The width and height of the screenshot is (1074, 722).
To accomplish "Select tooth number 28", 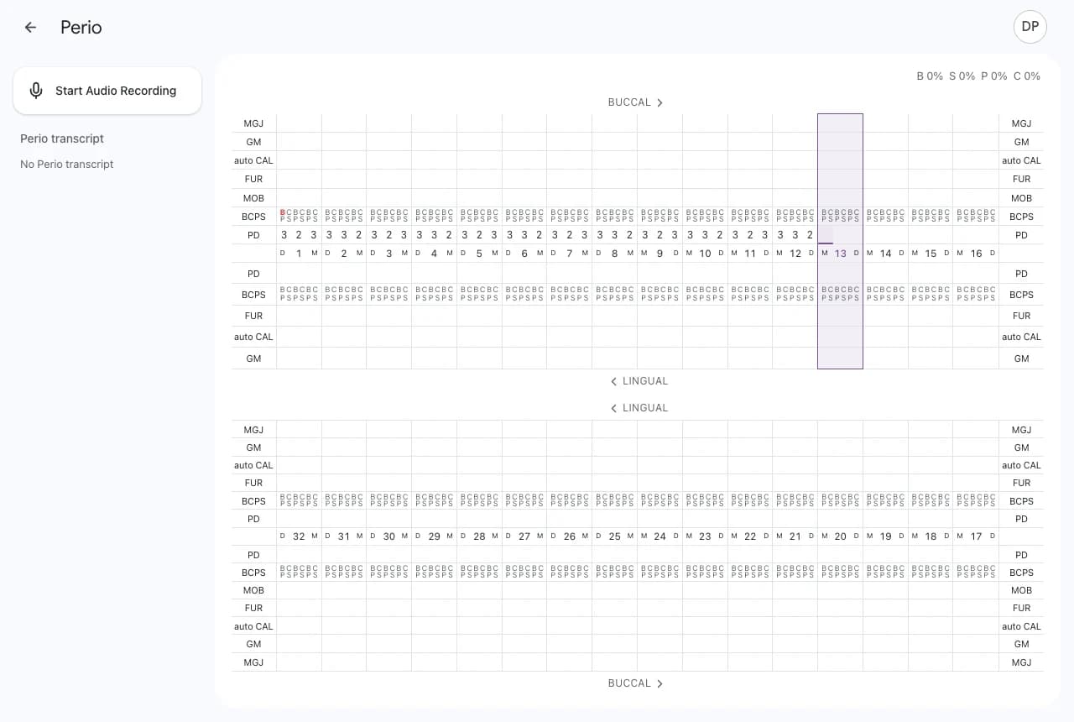I will click(479, 536).
